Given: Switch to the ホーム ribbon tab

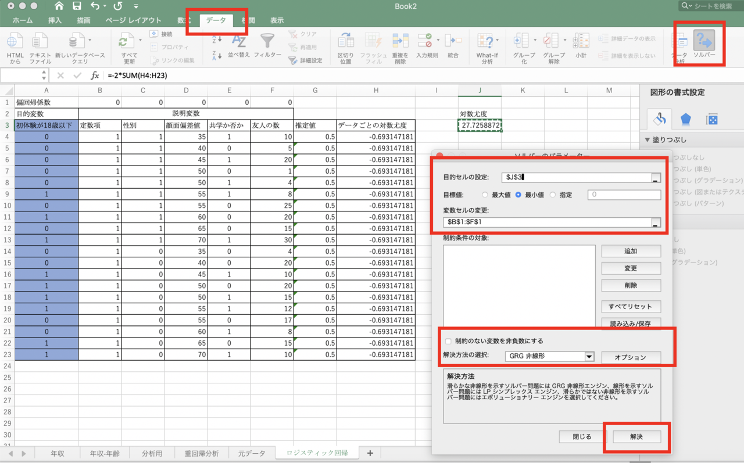Looking at the screenshot, I should coord(23,19).
